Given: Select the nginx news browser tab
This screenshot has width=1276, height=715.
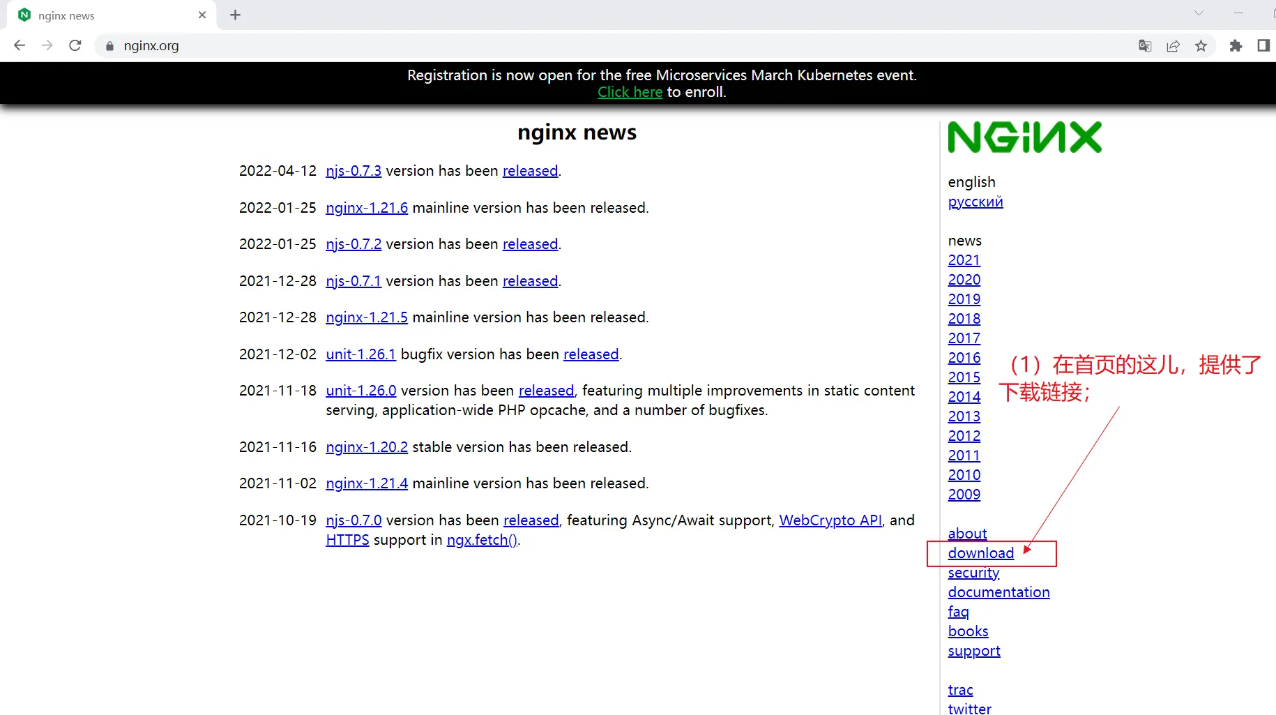Looking at the screenshot, I should tap(112, 15).
